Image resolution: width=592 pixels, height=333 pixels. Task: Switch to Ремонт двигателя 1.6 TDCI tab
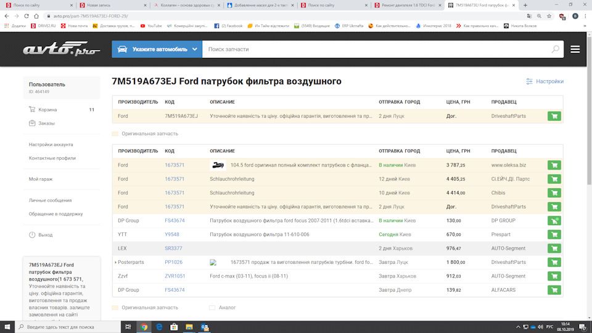point(408,6)
